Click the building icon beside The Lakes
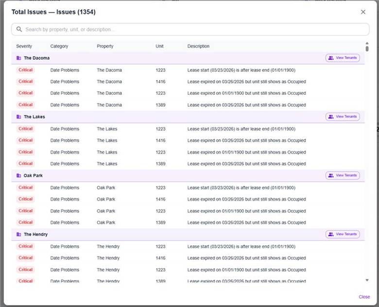The image size is (379, 307). (x=18, y=117)
